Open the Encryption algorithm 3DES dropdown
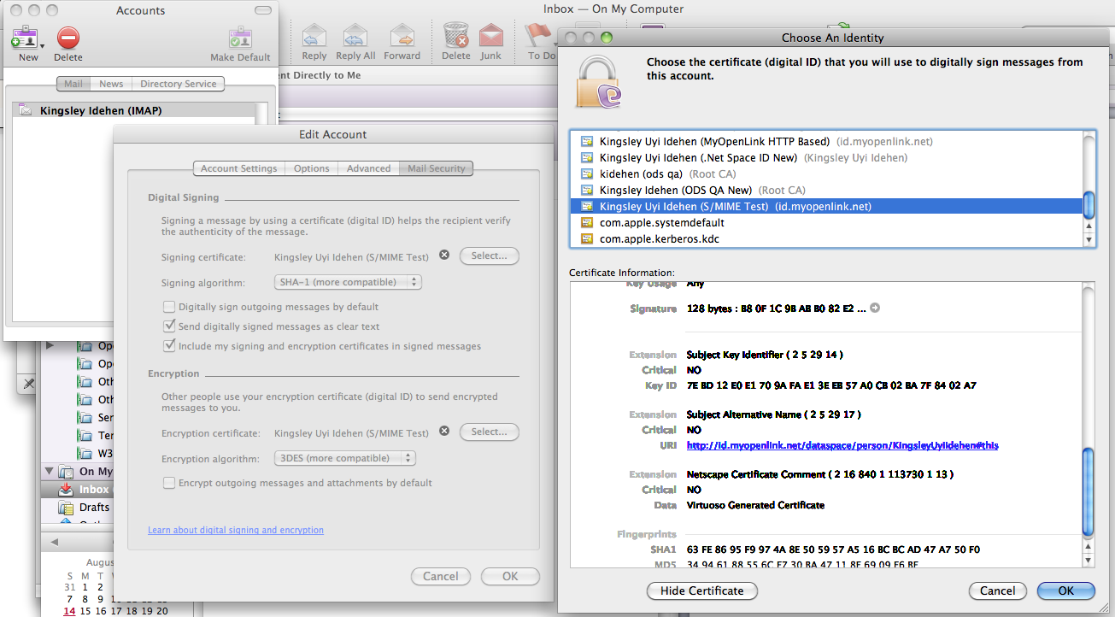Viewport: 1115px width, 617px height. pos(345,458)
